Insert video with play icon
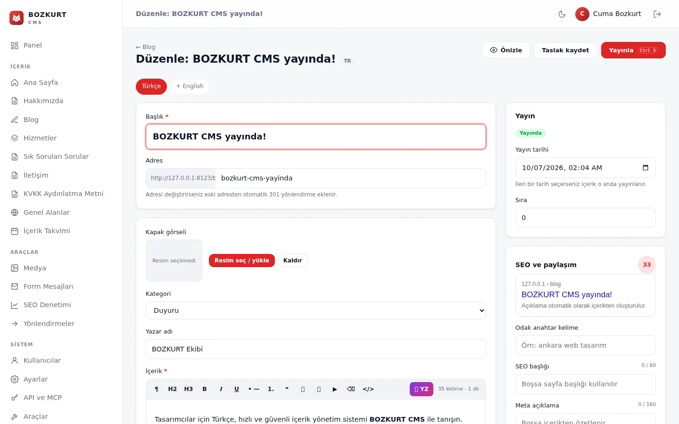 (335, 389)
